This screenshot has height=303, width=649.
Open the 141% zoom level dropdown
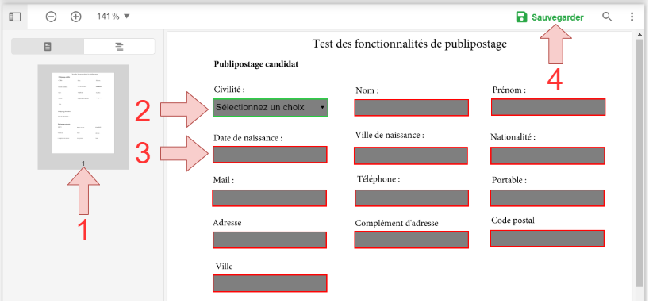113,17
